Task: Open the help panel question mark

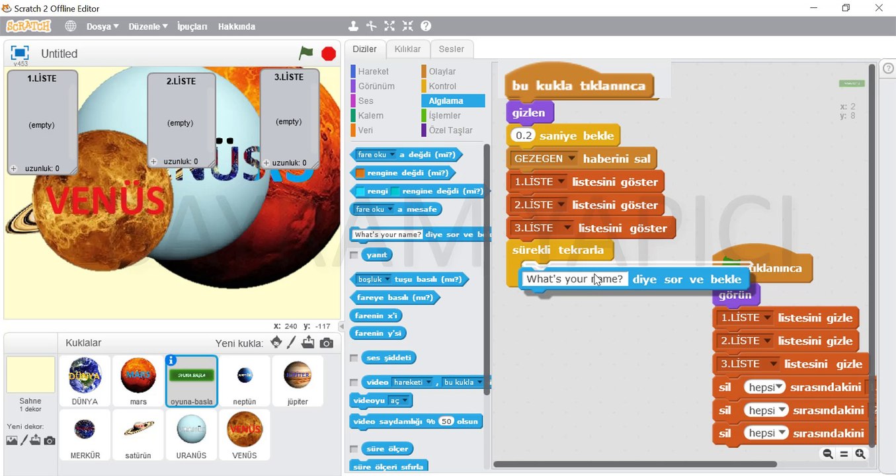Action: point(889,68)
